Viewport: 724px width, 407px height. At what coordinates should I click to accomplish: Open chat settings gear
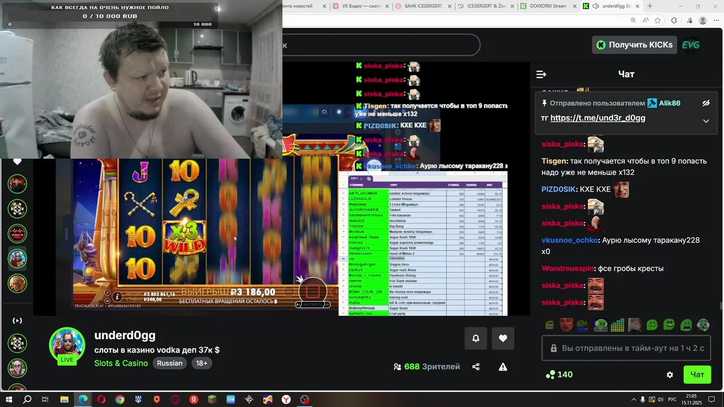[670, 375]
